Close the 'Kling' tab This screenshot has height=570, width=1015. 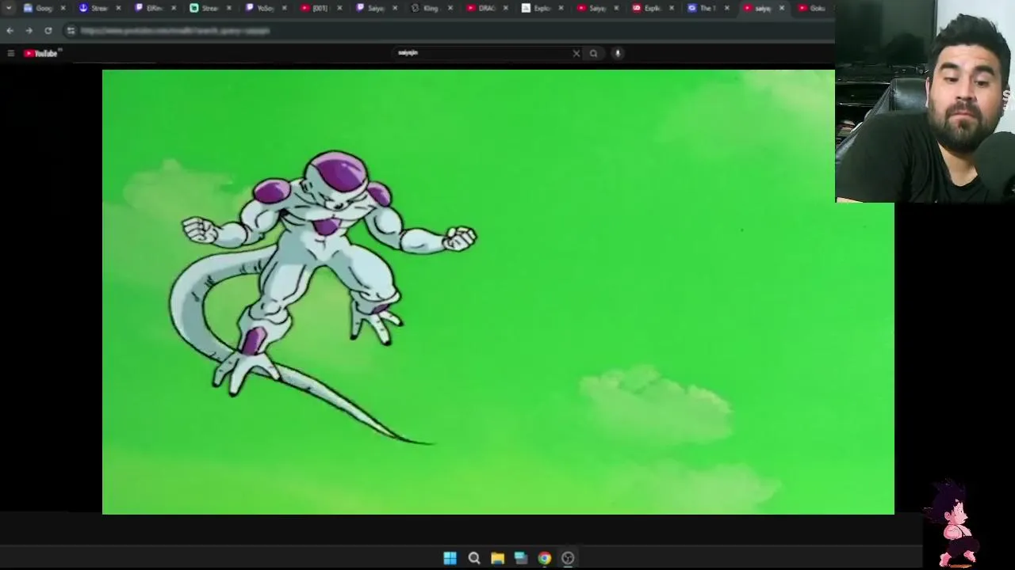(450, 8)
